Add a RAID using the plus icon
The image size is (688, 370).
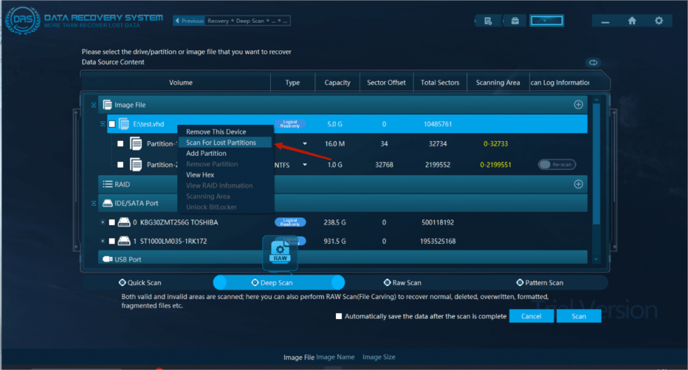coord(578,184)
